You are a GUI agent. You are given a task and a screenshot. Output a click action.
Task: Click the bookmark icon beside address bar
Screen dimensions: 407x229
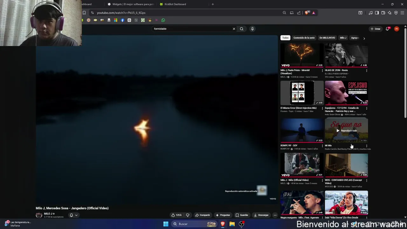click(x=84, y=13)
